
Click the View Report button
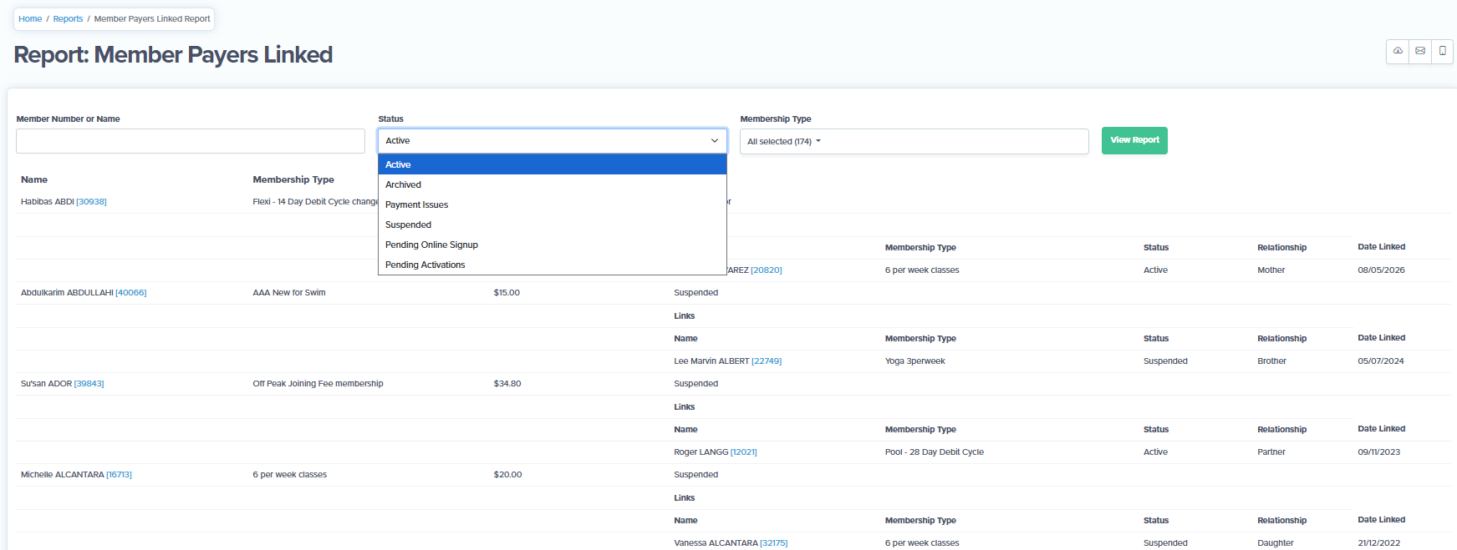1134,140
